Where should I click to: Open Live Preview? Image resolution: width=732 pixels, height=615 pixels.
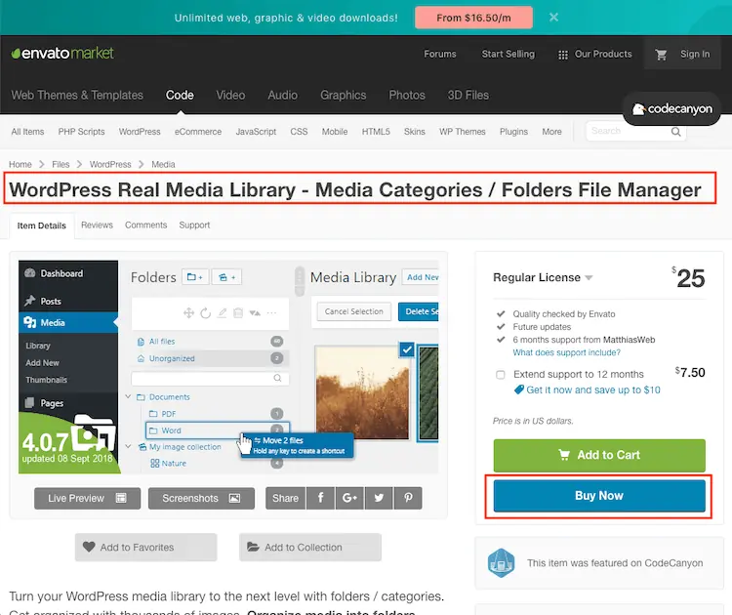(x=87, y=498)
